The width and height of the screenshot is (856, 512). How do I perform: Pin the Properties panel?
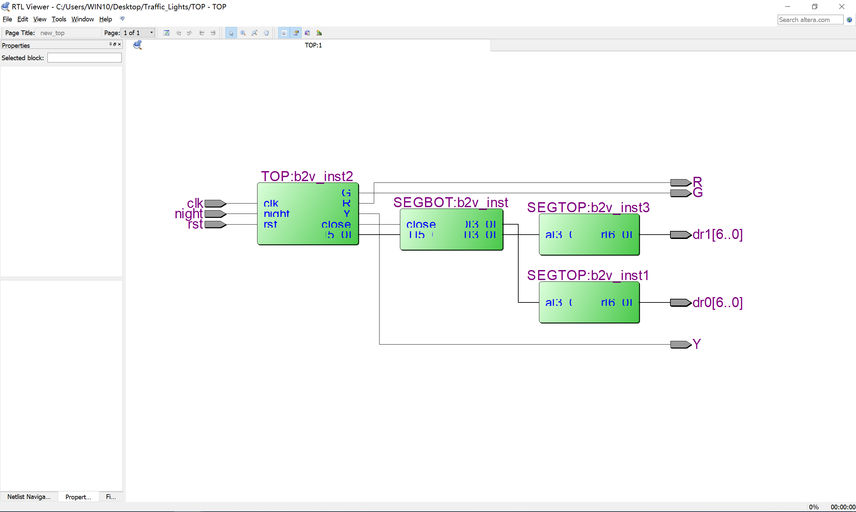110,44
